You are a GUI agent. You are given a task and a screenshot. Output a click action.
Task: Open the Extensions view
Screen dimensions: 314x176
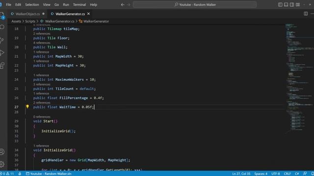[x=2, y=66]
